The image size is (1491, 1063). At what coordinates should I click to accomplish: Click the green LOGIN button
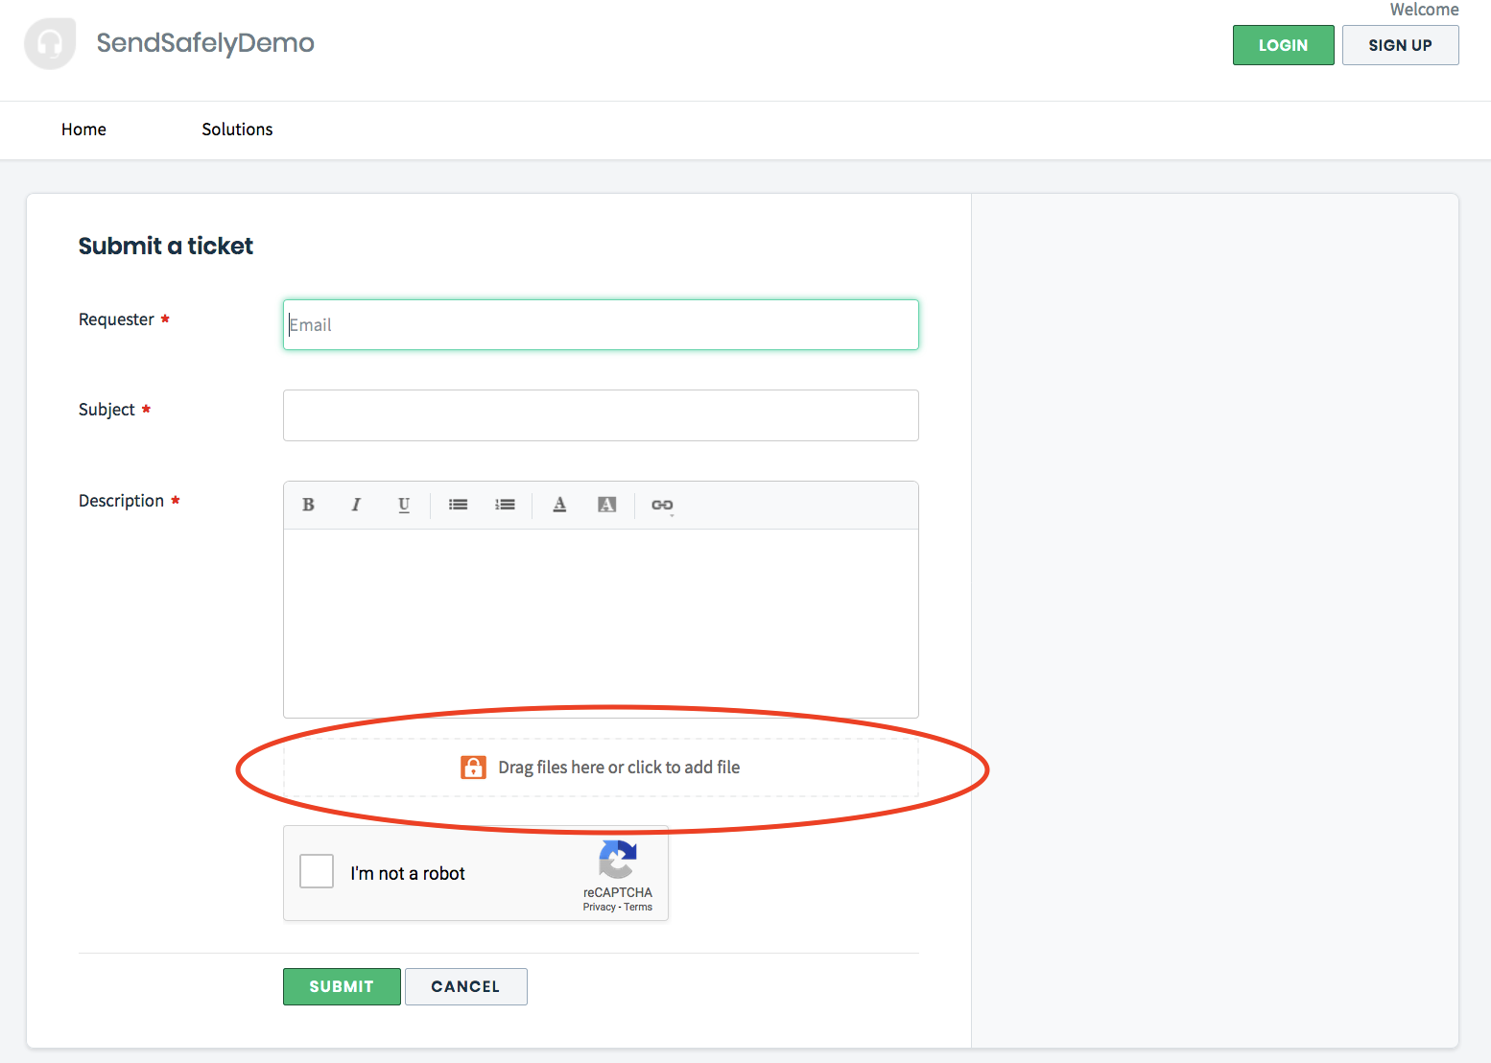(x=1284, y=45)
